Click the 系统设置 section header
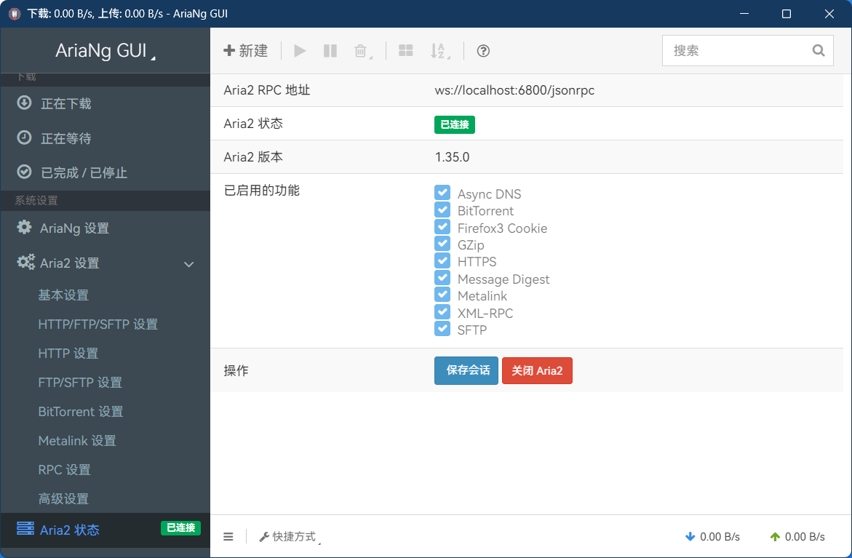 (x=36, y=201)
